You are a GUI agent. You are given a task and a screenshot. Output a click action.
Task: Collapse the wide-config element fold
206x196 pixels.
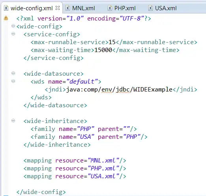(x=13, y=26)
